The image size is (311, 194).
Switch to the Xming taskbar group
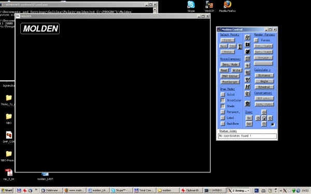[239, 190]
